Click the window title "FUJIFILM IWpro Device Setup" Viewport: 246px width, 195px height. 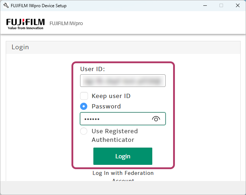[38, 6]
